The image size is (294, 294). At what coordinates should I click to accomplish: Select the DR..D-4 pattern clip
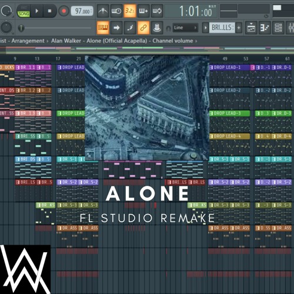(x=281, y=136)
